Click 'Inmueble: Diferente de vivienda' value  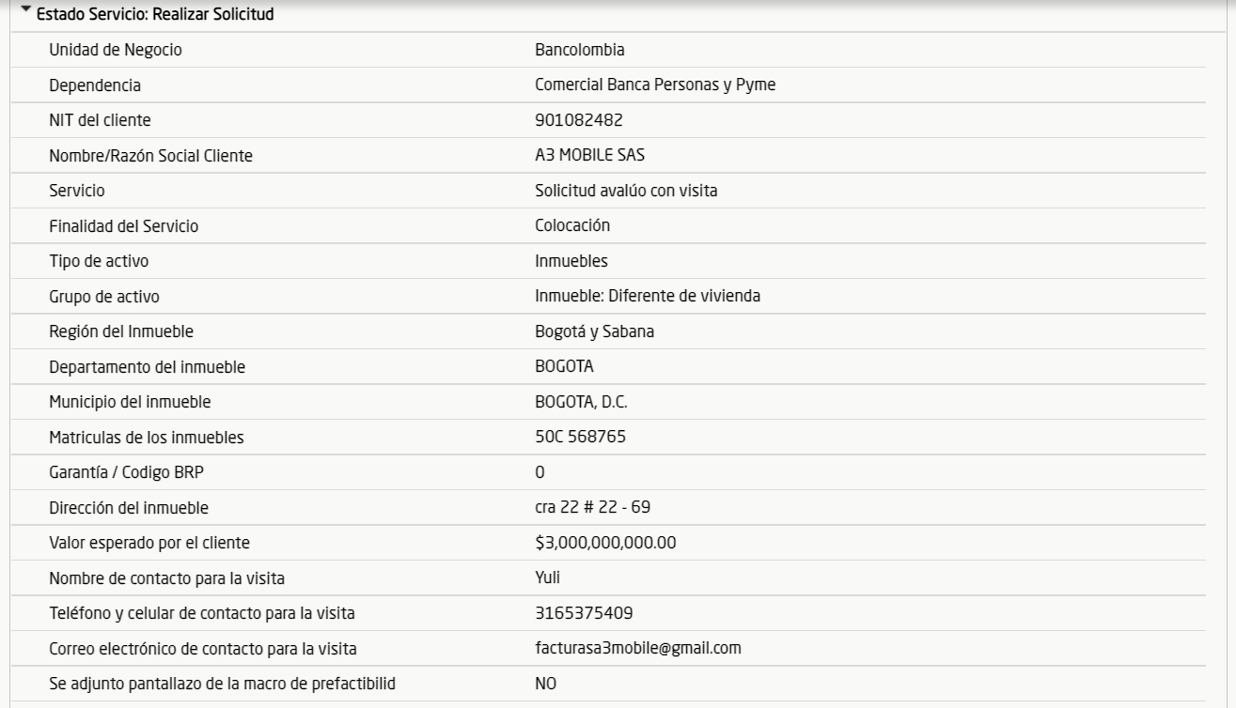click(647, 296)
